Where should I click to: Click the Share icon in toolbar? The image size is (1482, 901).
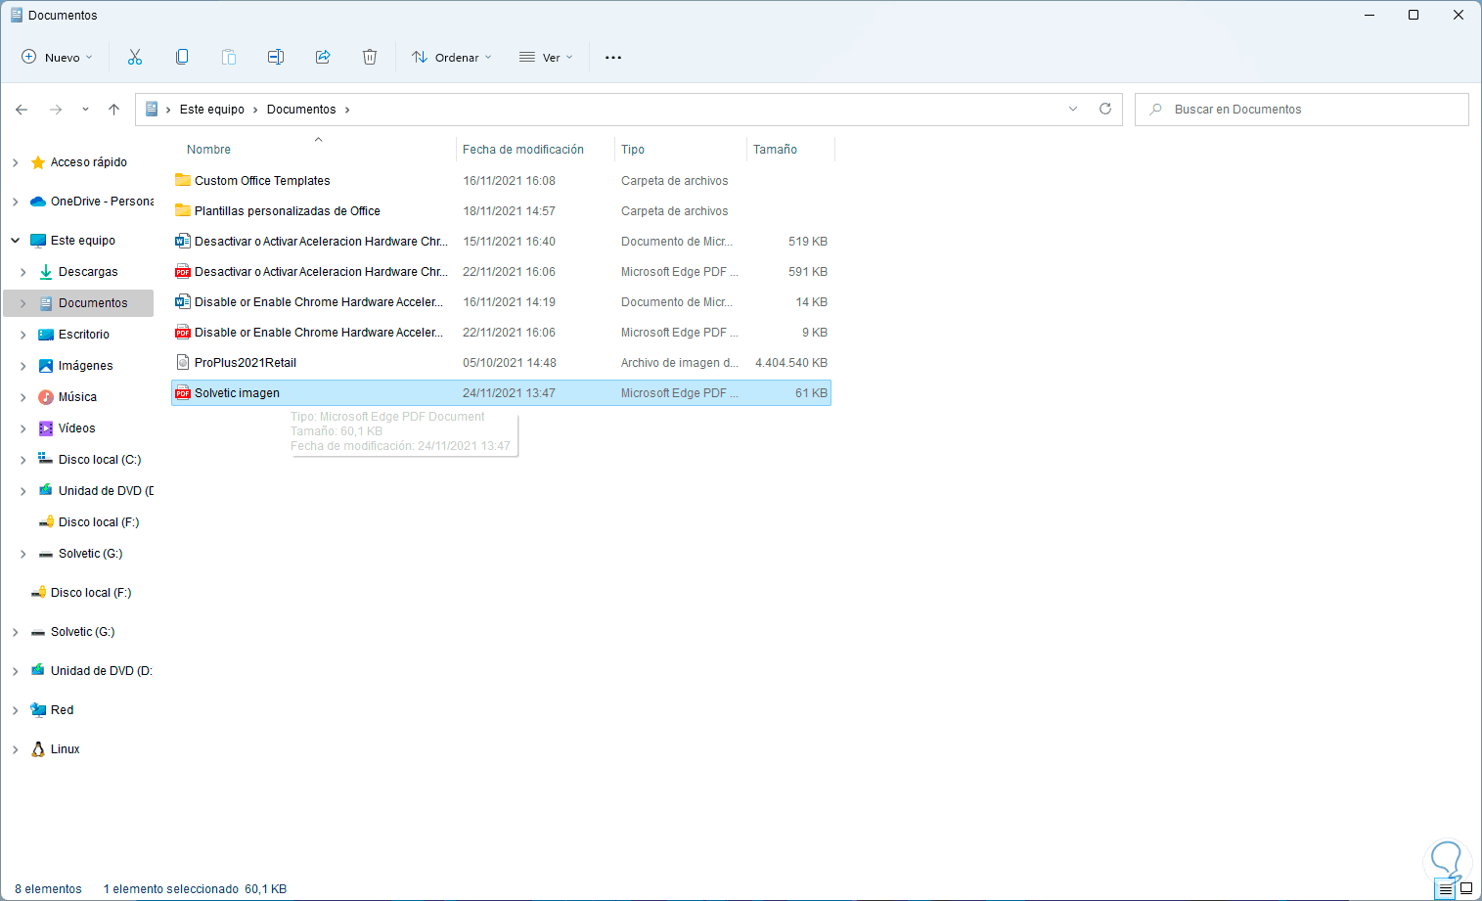click(x=323, y=57)
